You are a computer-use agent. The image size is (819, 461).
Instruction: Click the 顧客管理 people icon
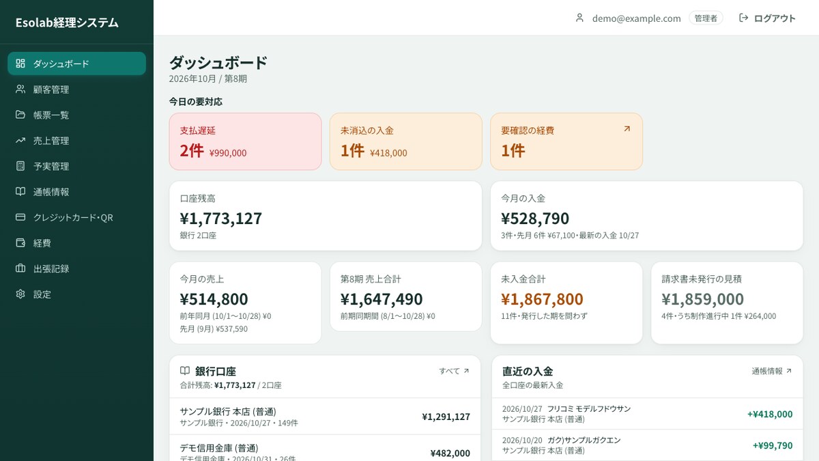coord(20,89)
